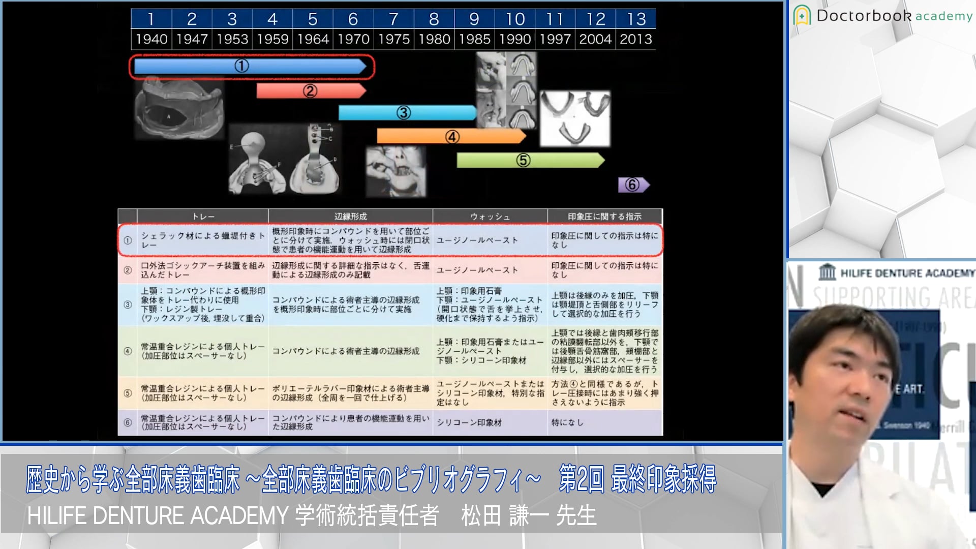This screenshot has height=549, width=976.
Task: Open the vertical strip of impression photos
Action: (x=506, y=90)
